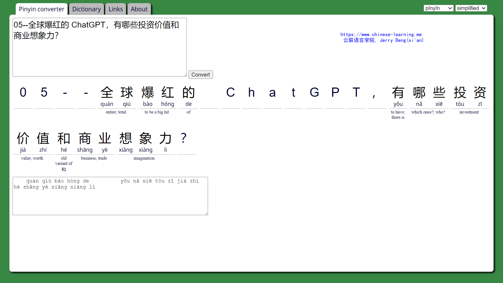Open the Dictionary tab
This screenshot has height=283, width=503.
(86, 9)
